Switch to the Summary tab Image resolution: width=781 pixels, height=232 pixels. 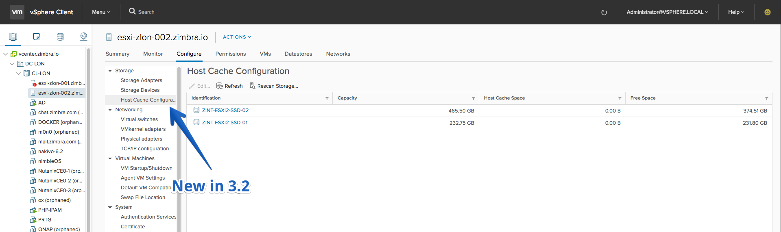pos(118,54)
